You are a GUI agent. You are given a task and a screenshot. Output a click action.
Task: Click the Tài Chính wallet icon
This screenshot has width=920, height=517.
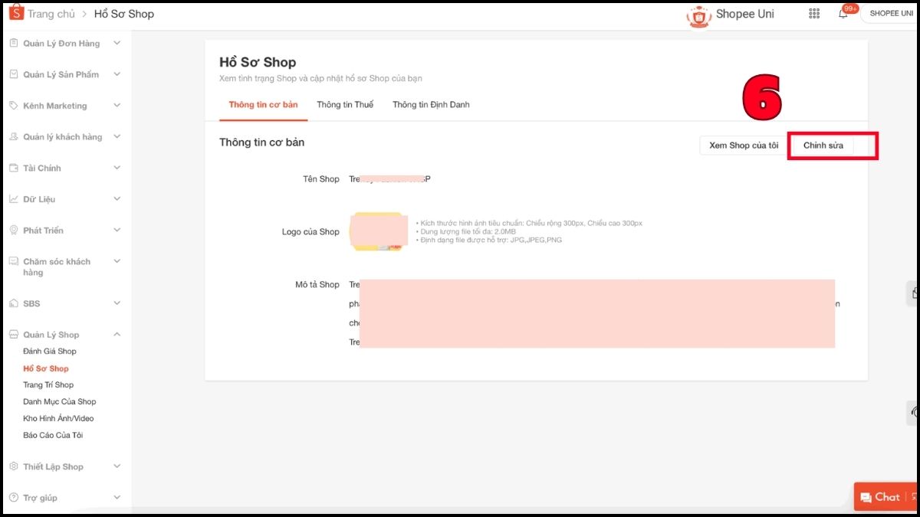tap(13, 168)
